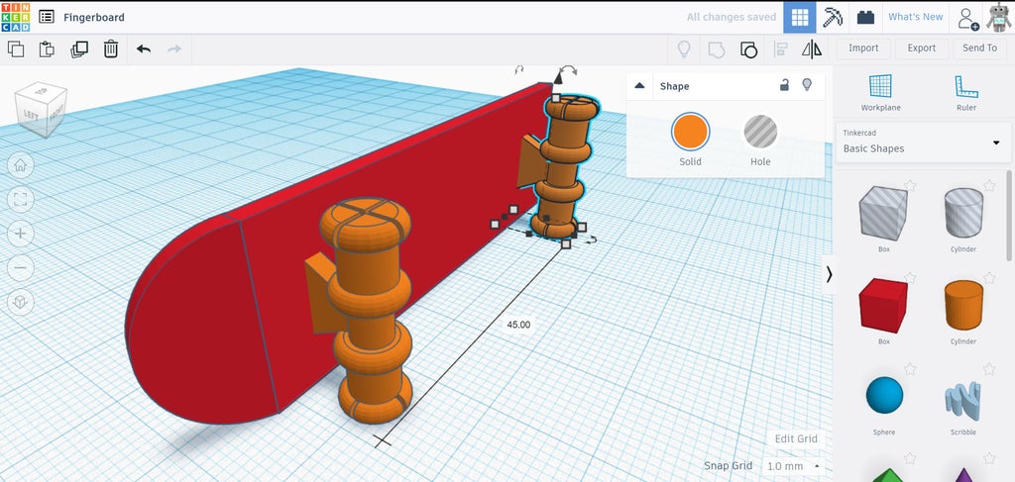Toggle the lock editing icon
Viewport: 1015px width, 482px height.
point(784,85)
